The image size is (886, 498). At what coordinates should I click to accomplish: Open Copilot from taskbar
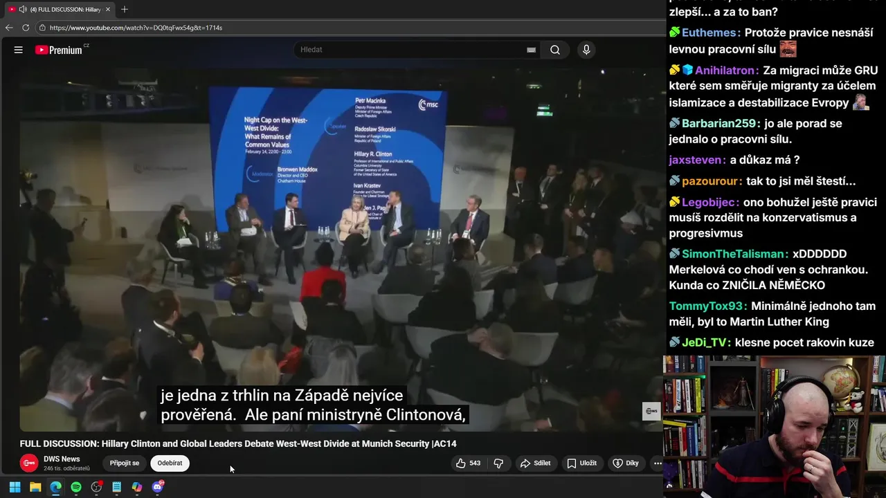click(137, 487)
